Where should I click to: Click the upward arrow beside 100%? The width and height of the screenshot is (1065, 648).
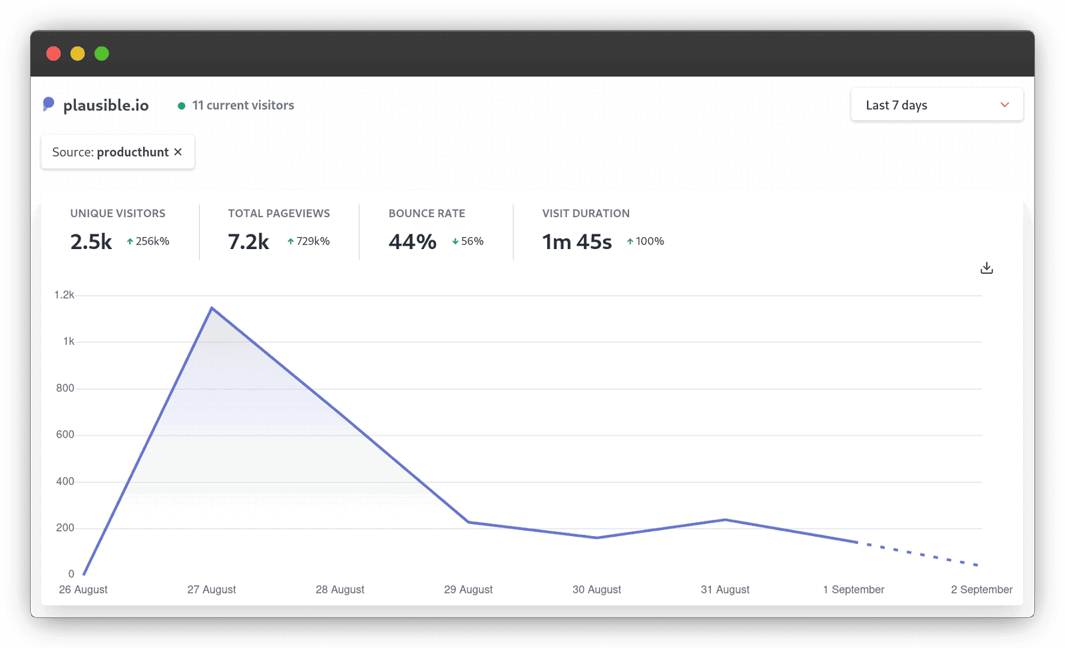[629, 242]
